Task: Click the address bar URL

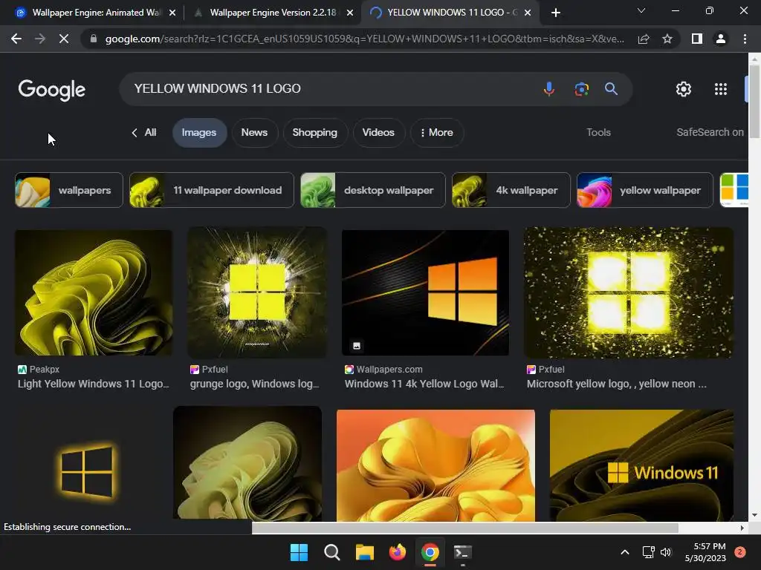Action: (x=364, y=39)
